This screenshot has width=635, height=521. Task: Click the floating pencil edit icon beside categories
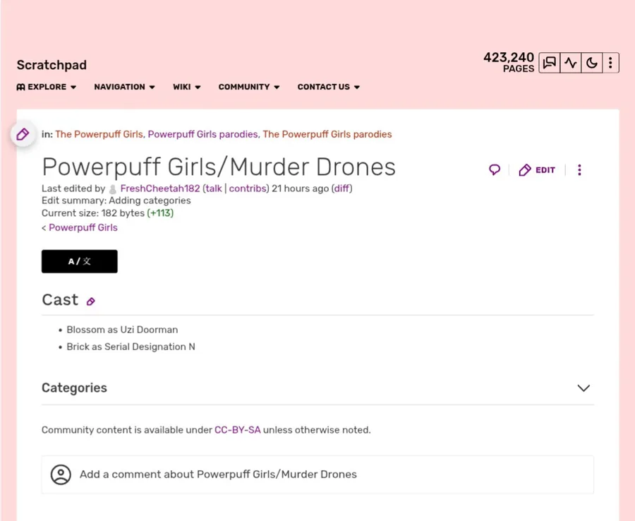point(23,134)
